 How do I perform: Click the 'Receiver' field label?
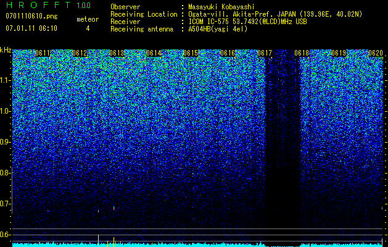[x=125, y=22]
